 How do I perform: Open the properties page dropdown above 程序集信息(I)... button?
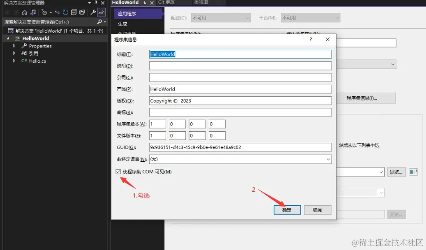[392, 65]
